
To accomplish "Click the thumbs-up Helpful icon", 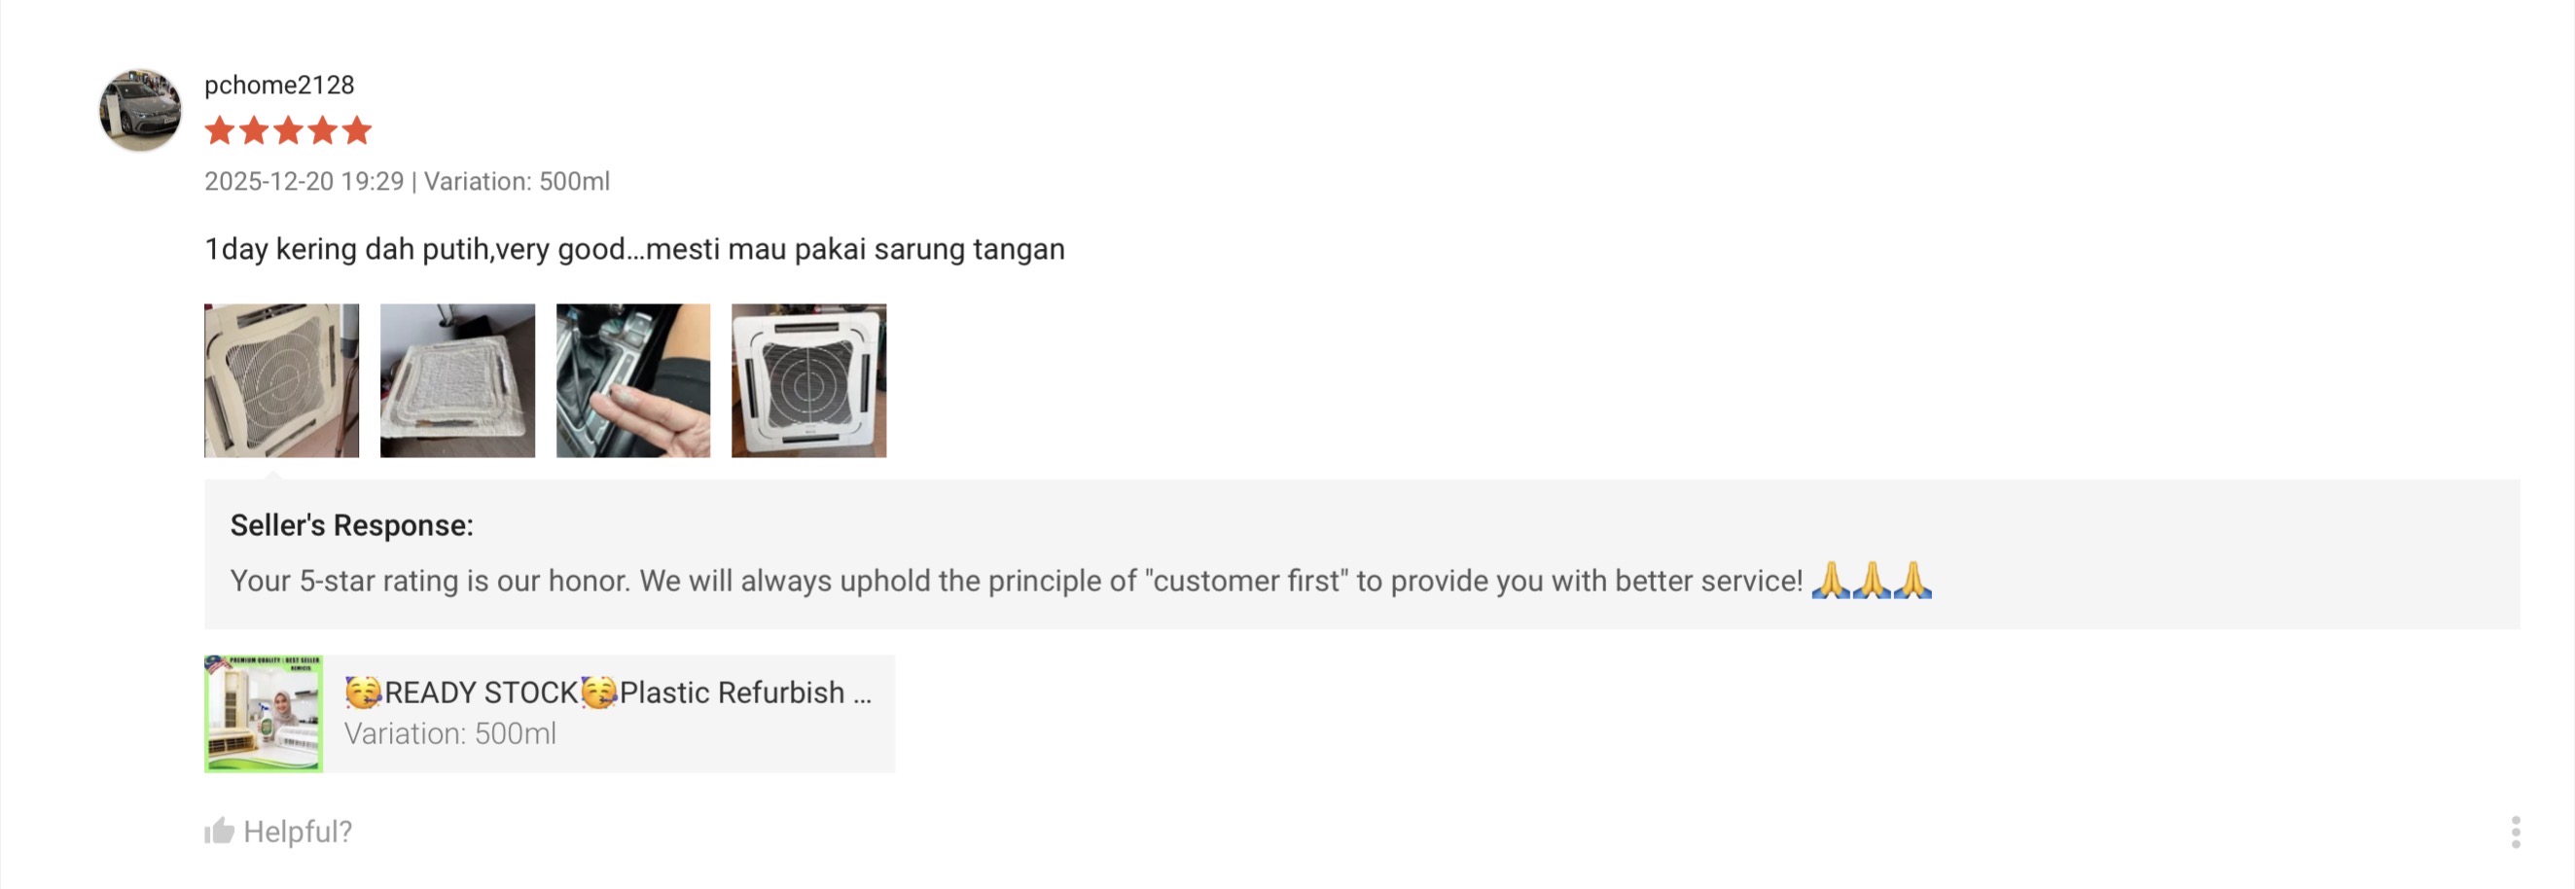I will point(219,831).
